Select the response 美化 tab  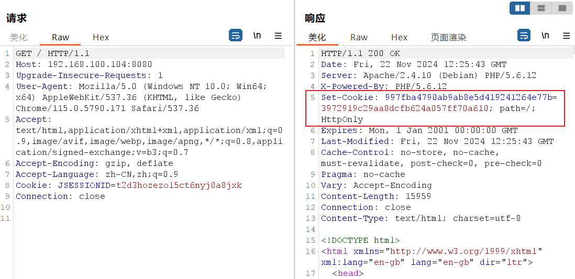(x=317, y=37)
